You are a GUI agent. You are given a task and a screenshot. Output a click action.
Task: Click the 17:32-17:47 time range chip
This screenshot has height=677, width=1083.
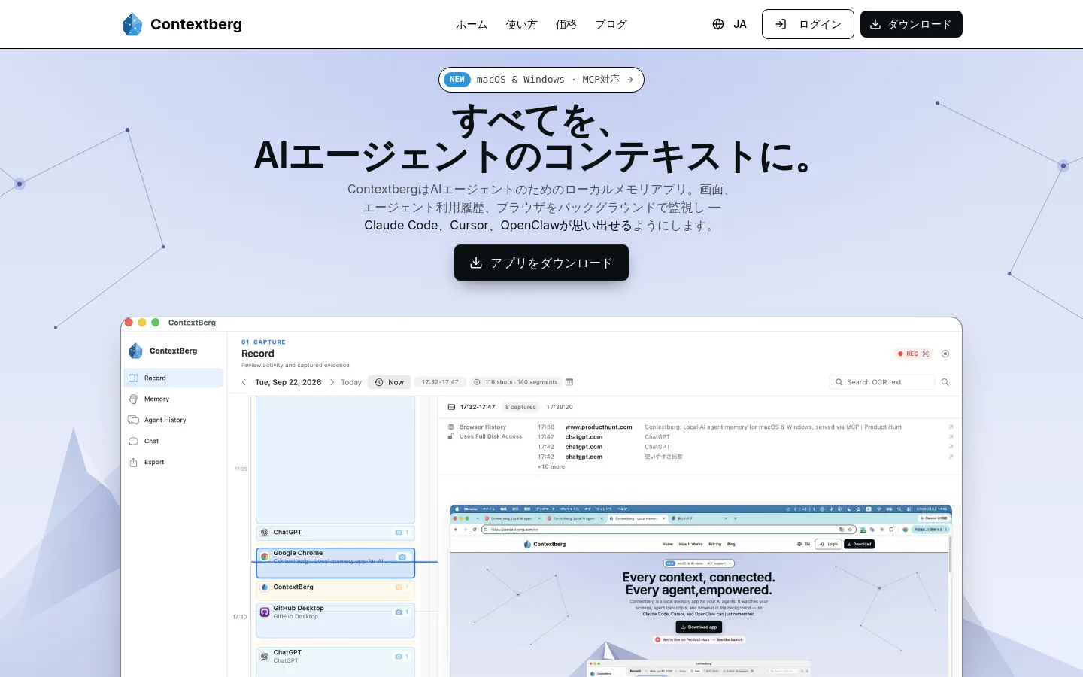440,382
